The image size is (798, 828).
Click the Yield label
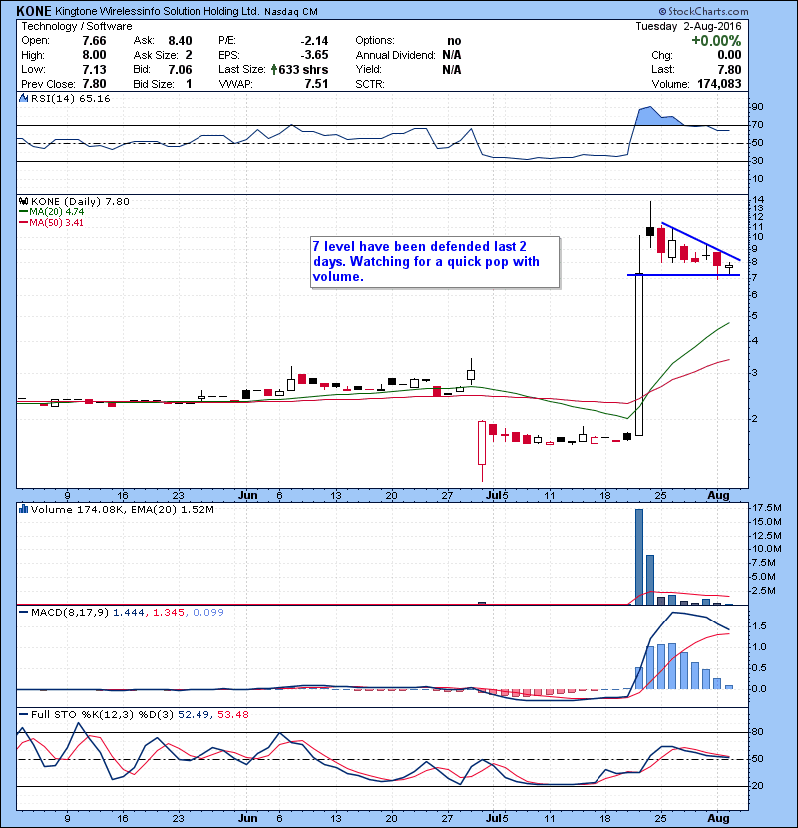click(x=369, y=69)
